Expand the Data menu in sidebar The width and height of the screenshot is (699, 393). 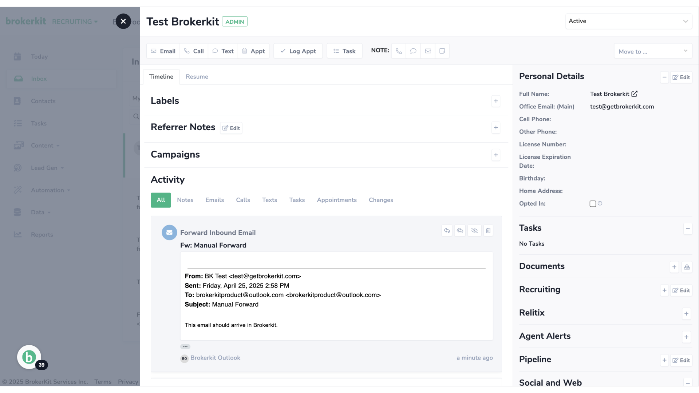click(41, 212)
